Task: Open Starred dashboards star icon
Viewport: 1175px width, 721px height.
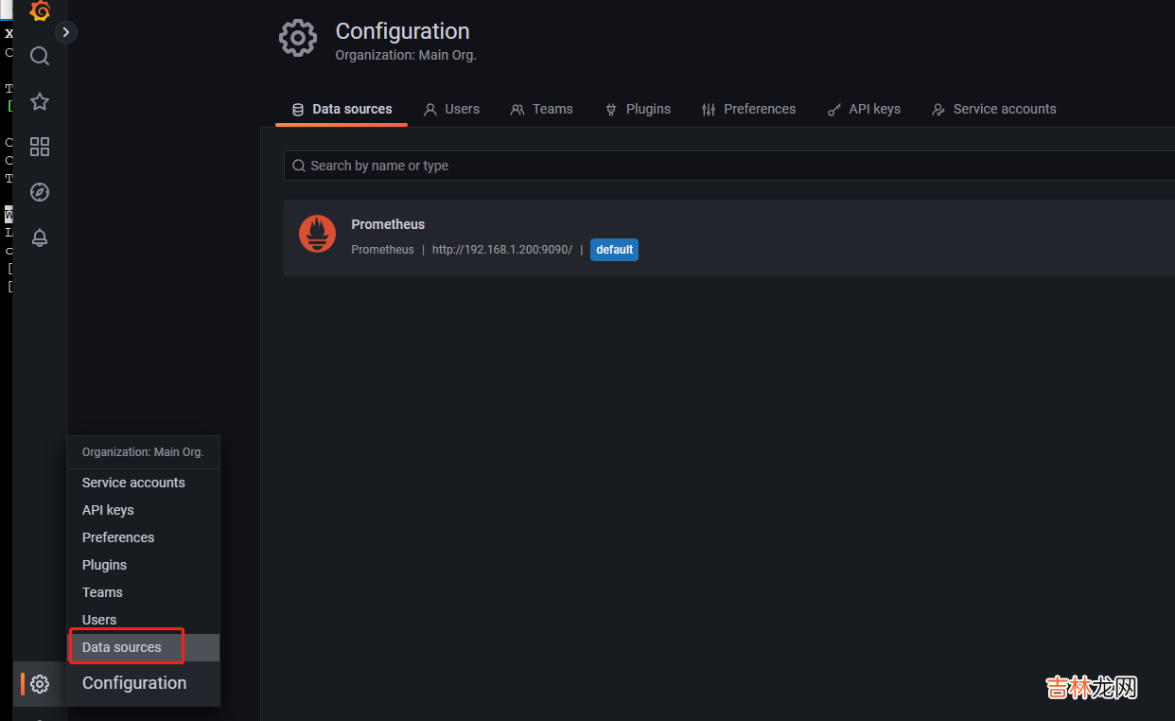Action: [x=40, y=101]
